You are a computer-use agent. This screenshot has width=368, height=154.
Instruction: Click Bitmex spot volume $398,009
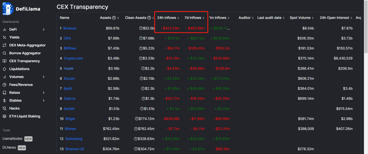[306, 129]
